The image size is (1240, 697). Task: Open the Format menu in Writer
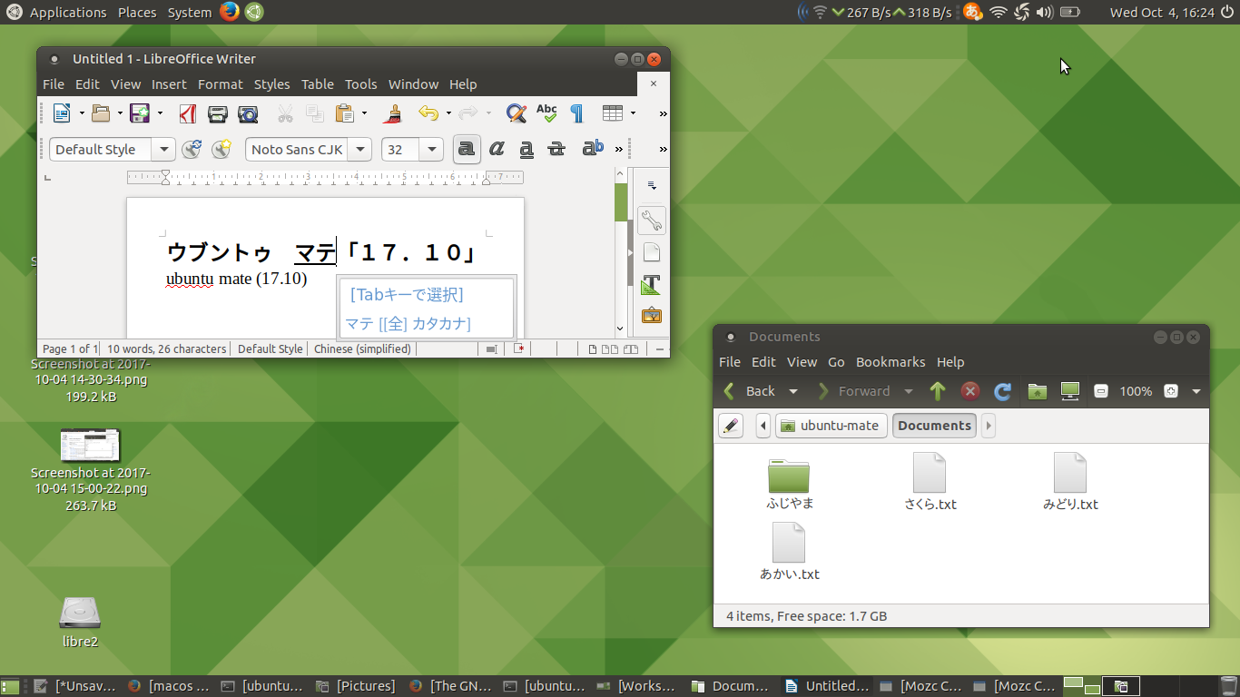tap(221, 84)
